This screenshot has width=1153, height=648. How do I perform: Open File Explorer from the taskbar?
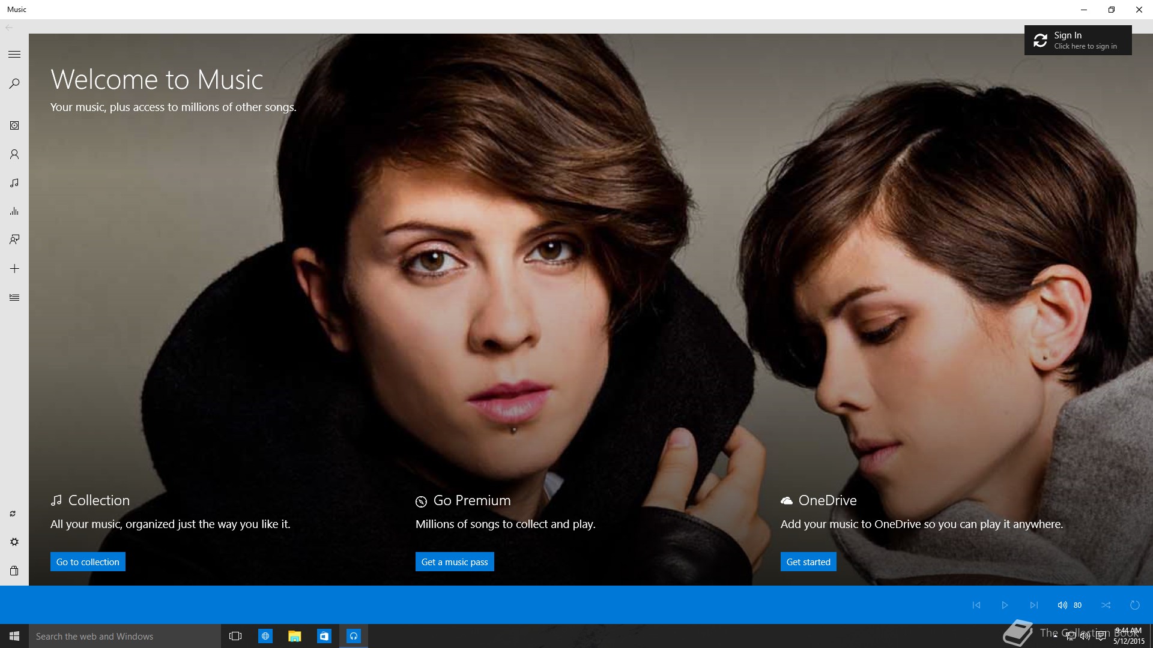tap(294, 636)
